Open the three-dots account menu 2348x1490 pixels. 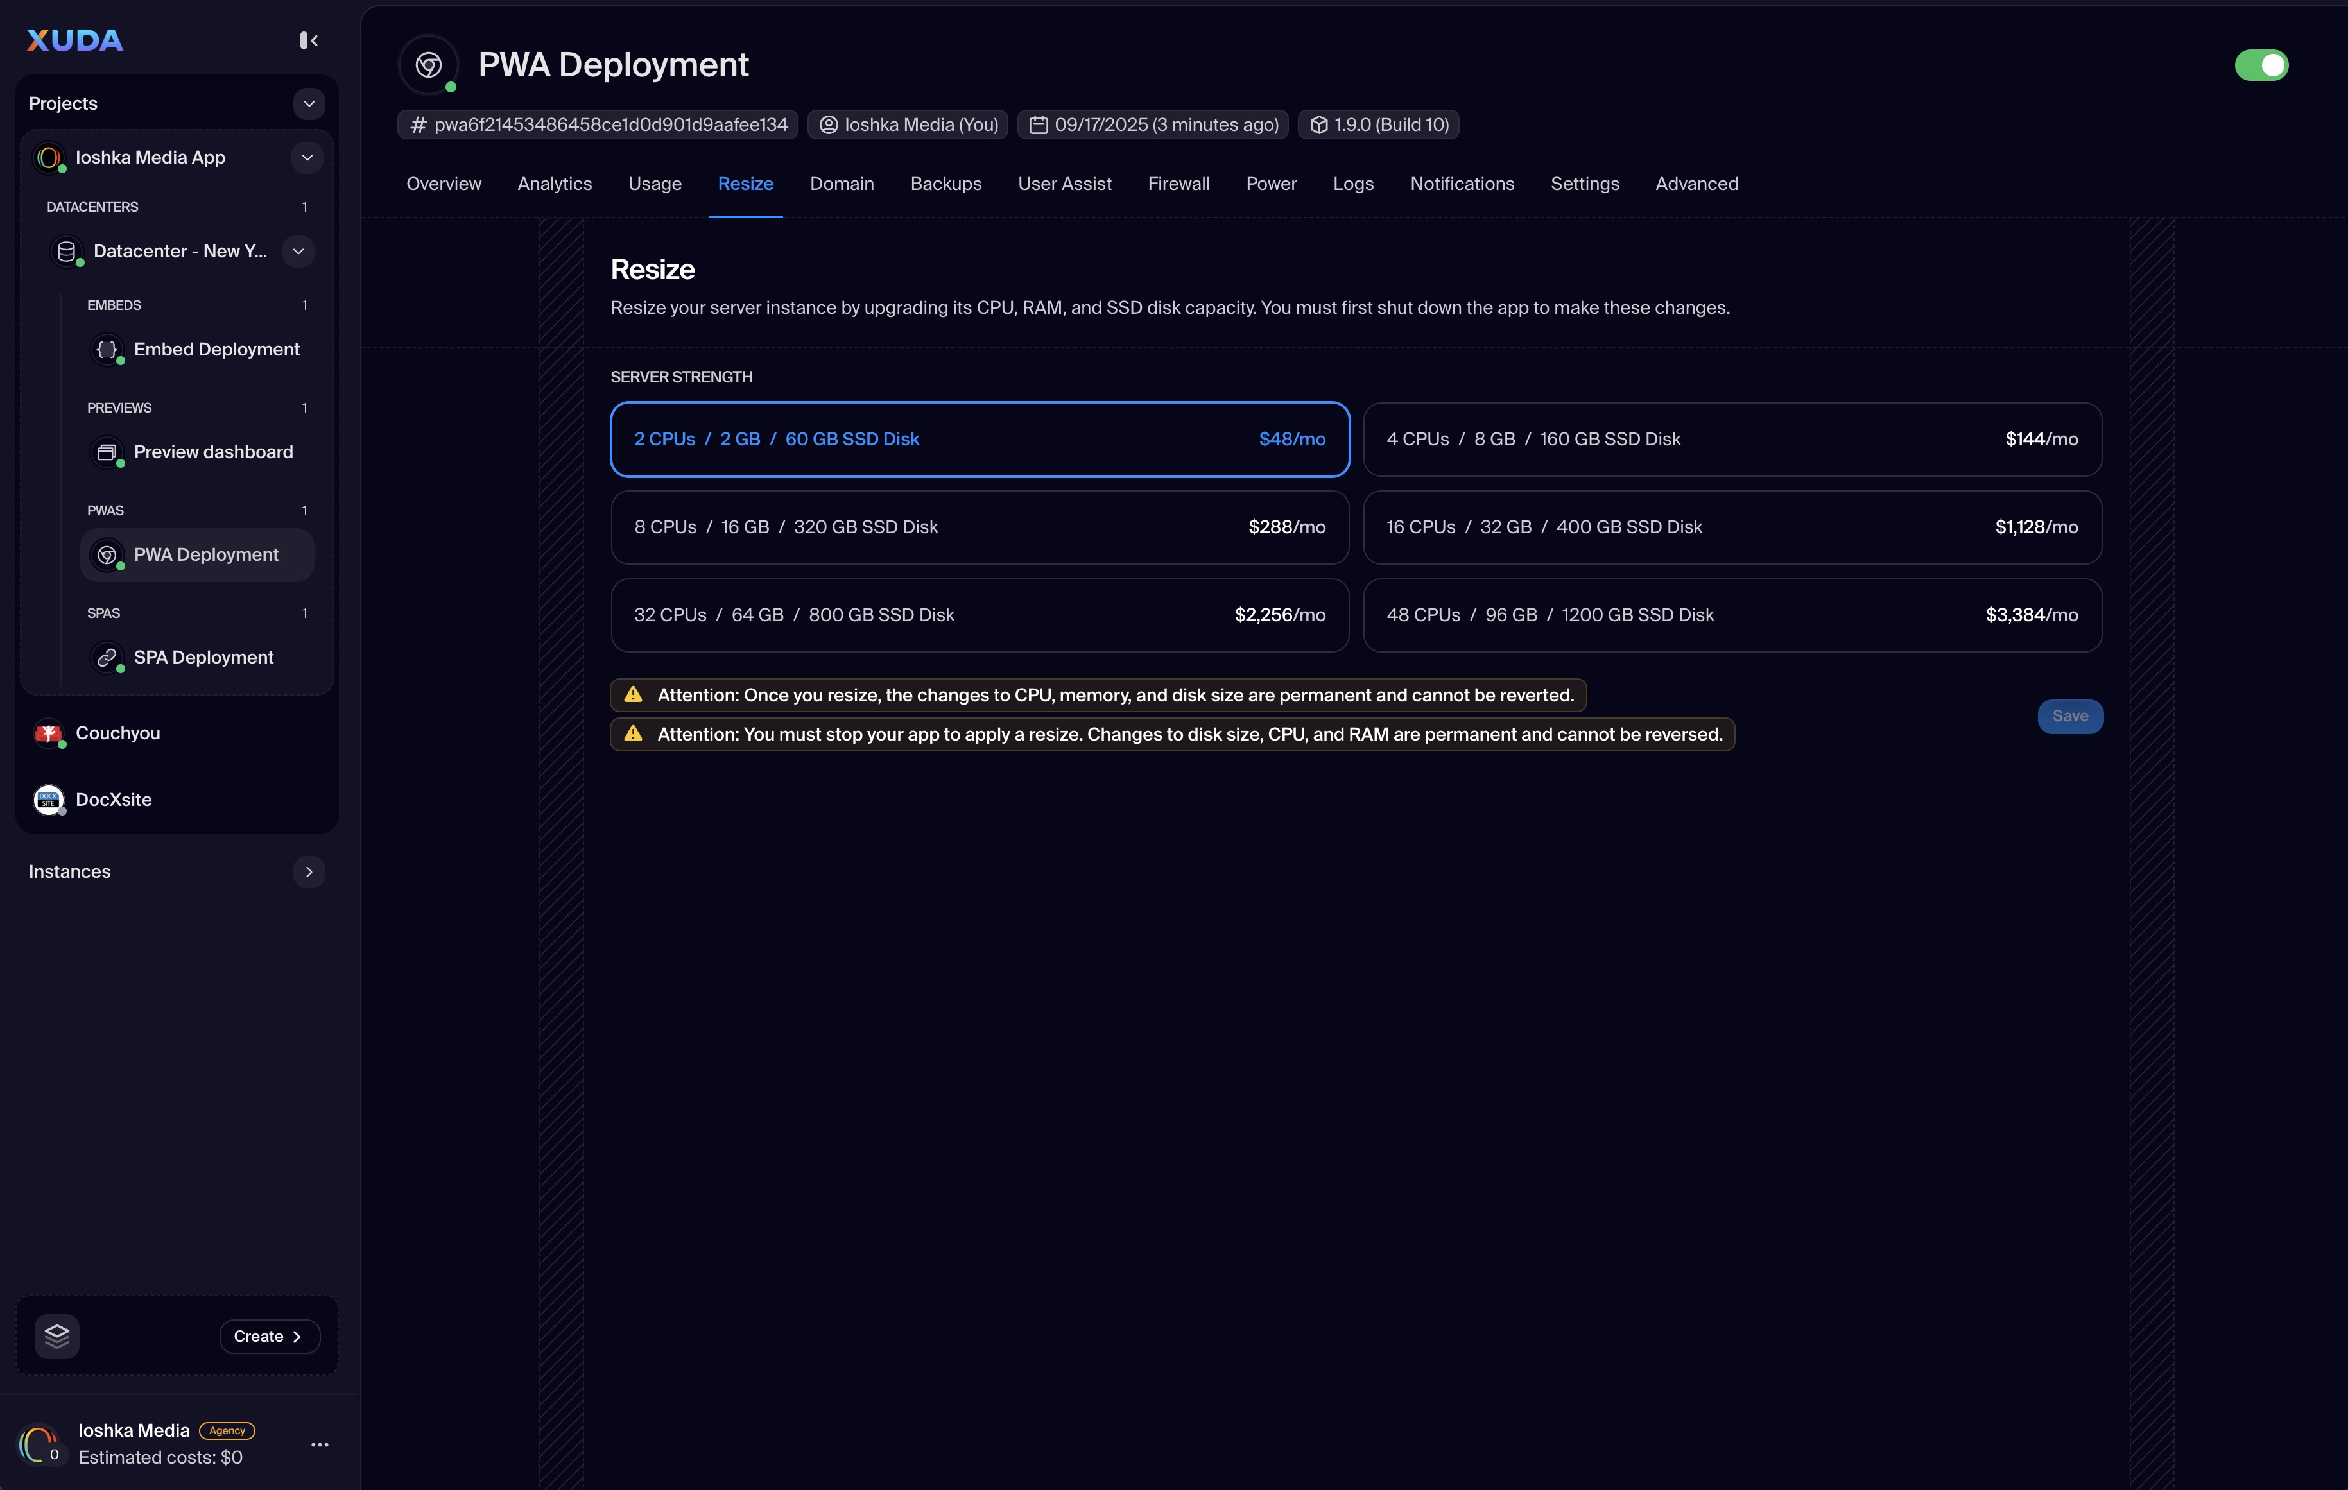(x=319, y=1444)
